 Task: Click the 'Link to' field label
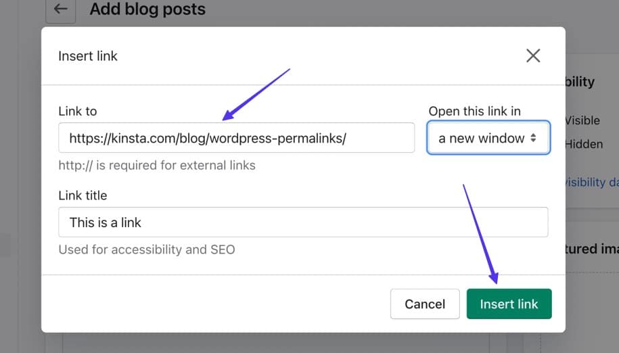(x=78, y=111)
